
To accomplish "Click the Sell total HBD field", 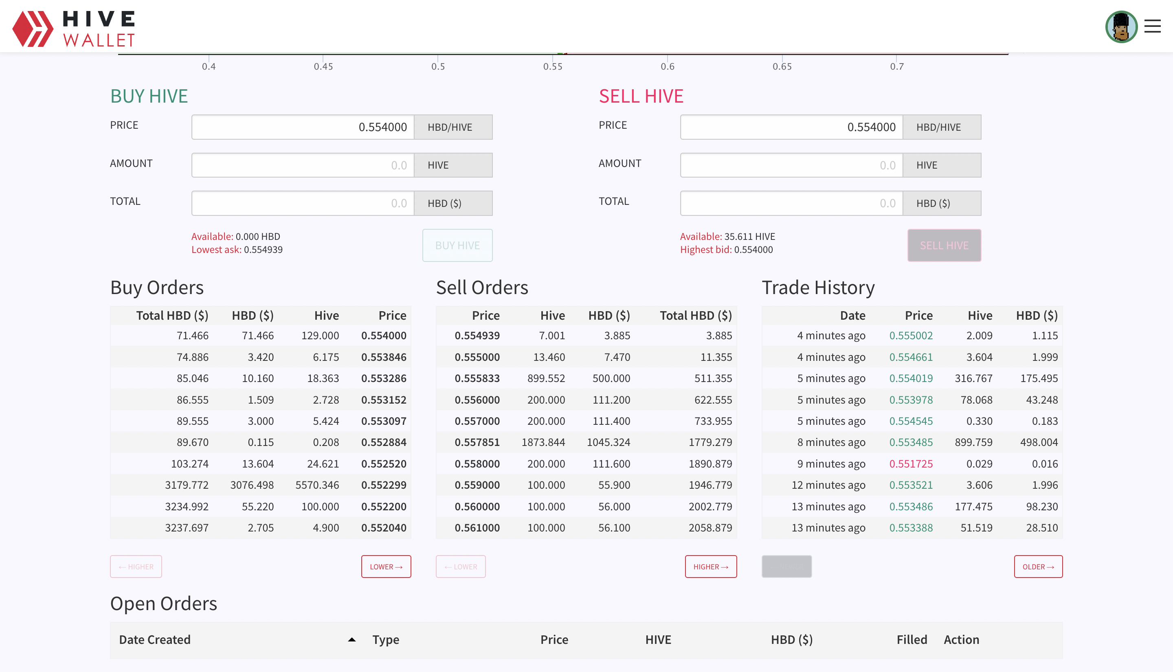I will point(791,204).
